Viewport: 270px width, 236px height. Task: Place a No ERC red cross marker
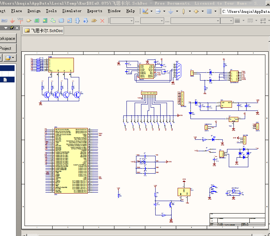(x=102, y=21)
